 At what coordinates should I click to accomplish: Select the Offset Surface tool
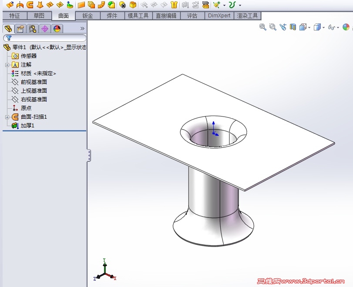[91, 4]
